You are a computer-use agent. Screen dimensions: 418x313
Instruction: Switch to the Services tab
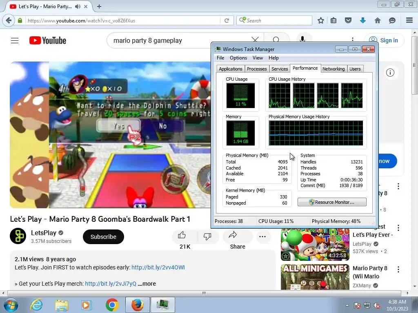click(x=280, y=68)
